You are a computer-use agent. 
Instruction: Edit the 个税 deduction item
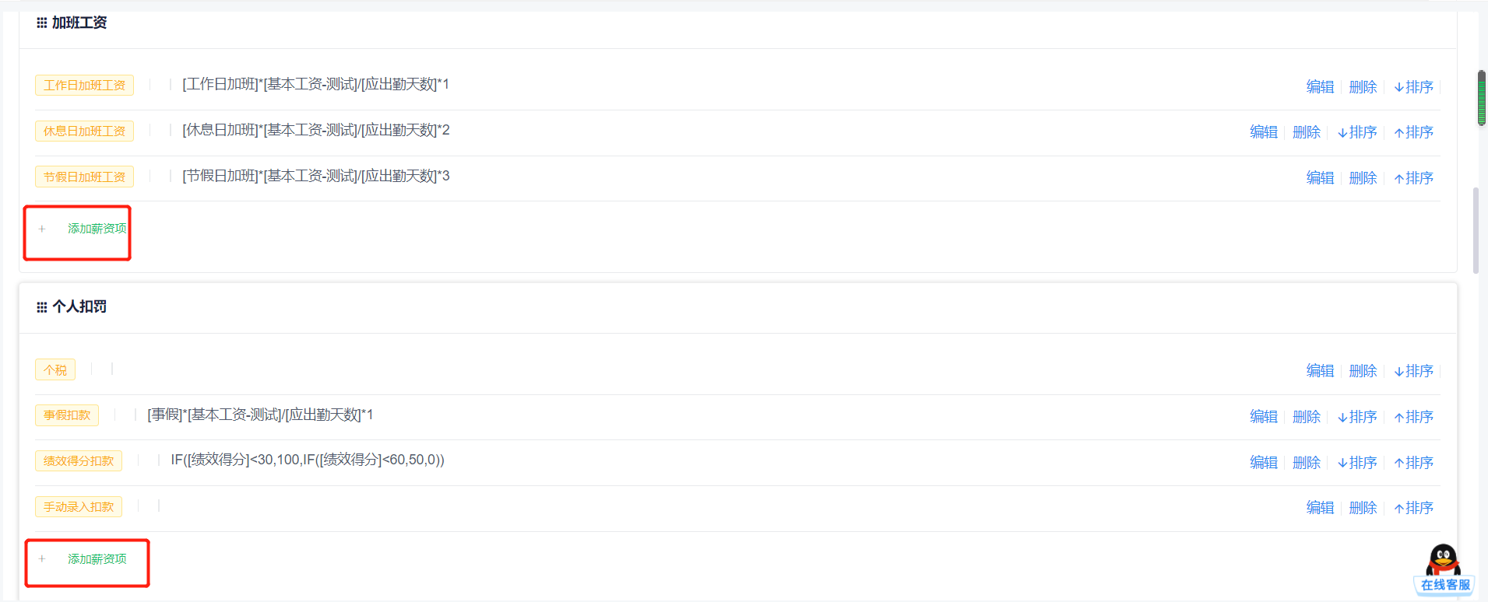tap(1320, 371)
